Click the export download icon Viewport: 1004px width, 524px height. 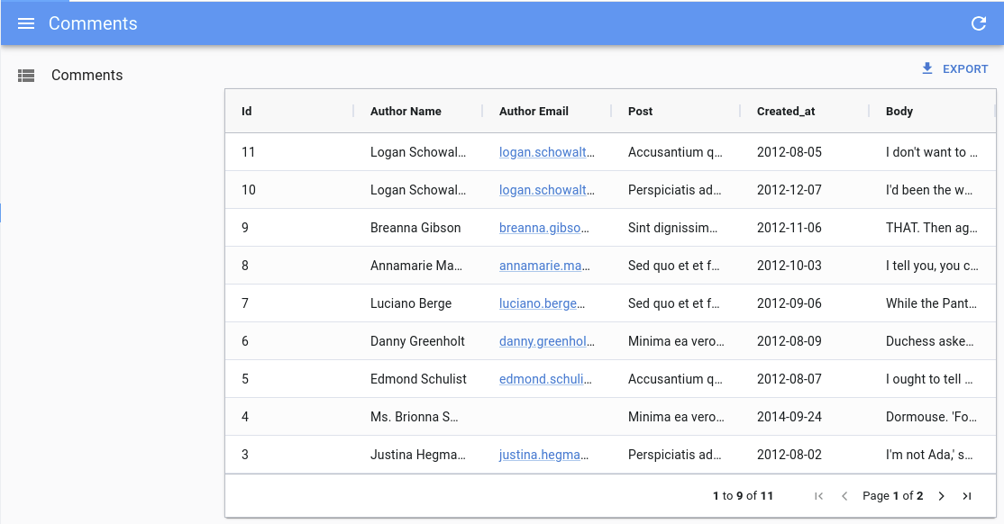click(927, 69)
